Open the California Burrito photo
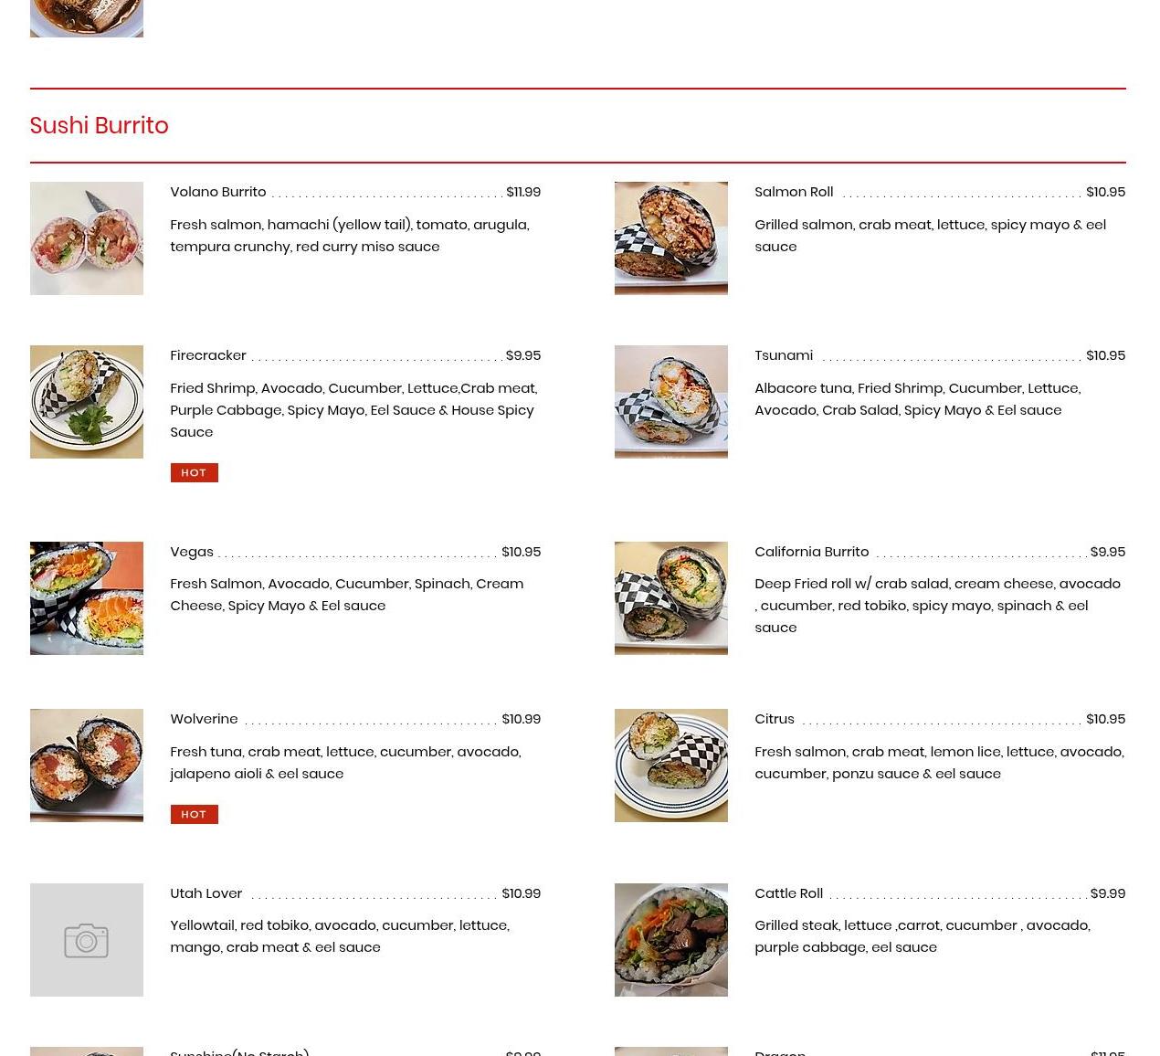 [x=671, y=598]
